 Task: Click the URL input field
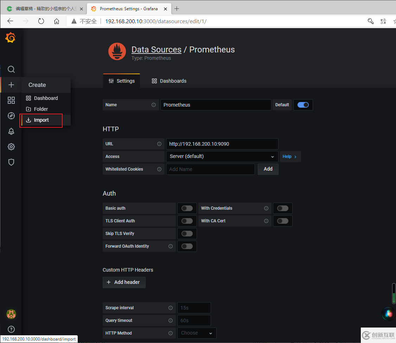(222, 144)
